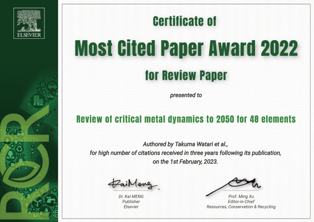This screenshot has width=314, height=222.
Task: Click the date line "on the 1st February, 2023"
Action: [x=186, y=162]
